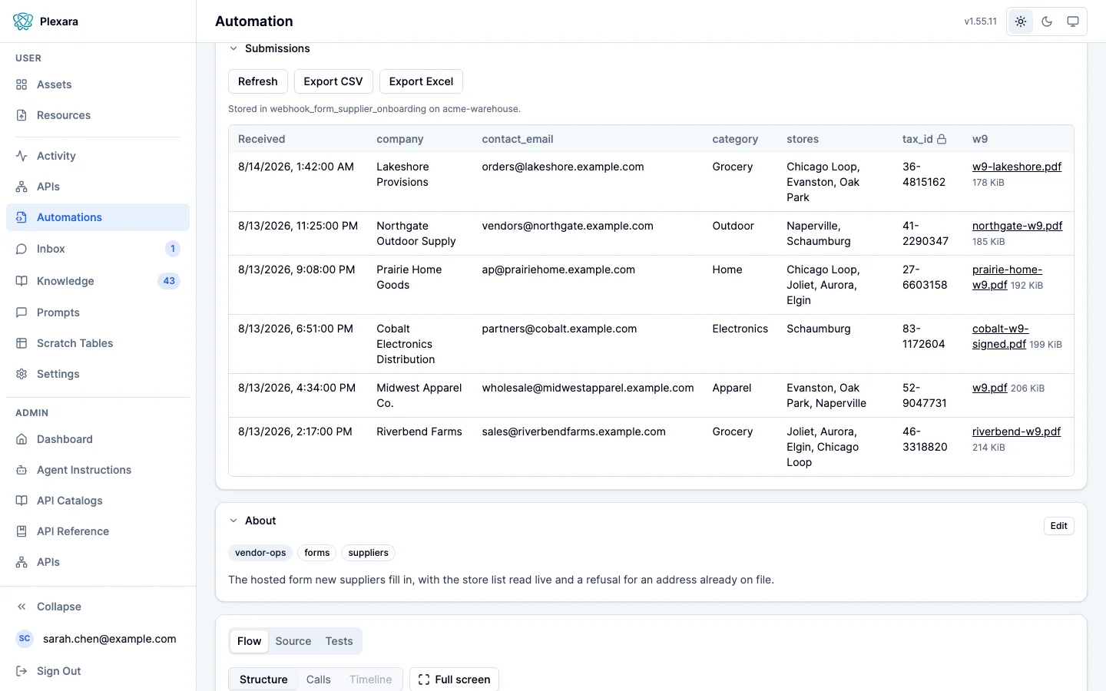Export submissions as Excel
1106x691 pixels.
[421, 81]
